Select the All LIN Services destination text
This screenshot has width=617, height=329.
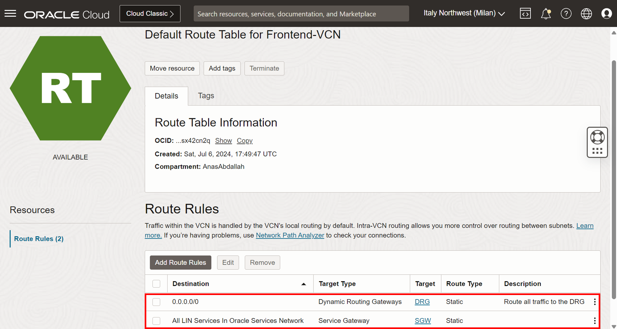(238, 321)
